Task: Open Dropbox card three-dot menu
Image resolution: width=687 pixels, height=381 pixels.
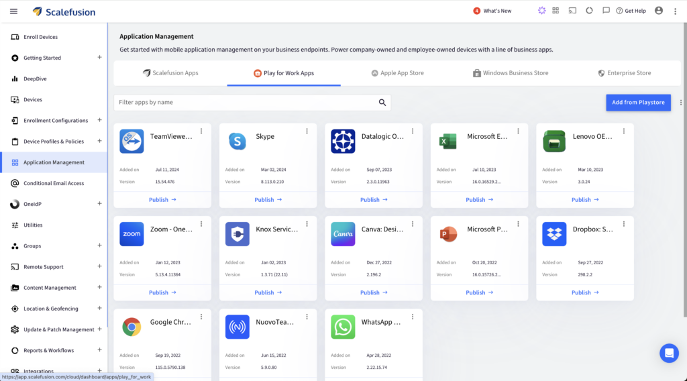Action: tap(624, 224)
